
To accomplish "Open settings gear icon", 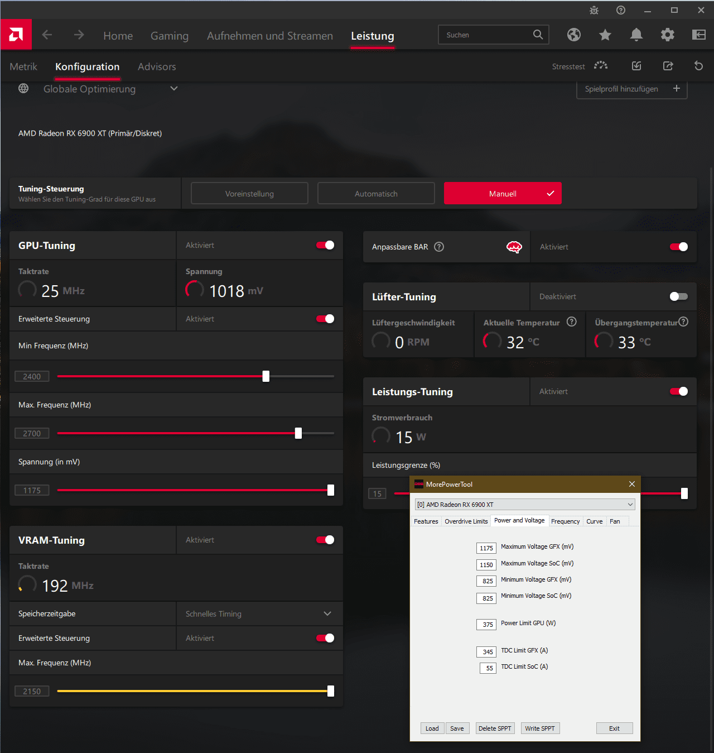I will (668, 35).
